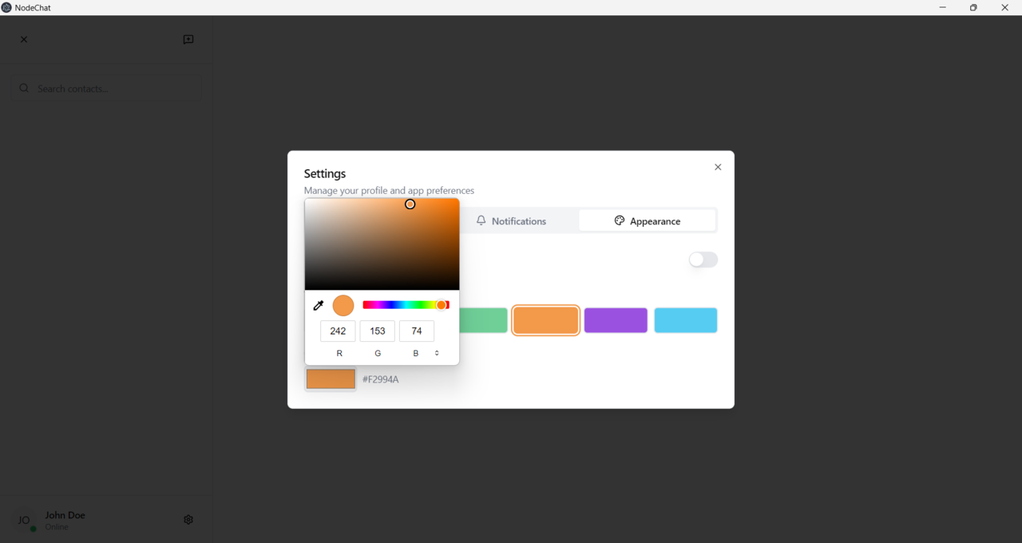This screenshot has height=543, width=1022.
Task: Pick a color with the eyedropper tool
Action: click(x=319, y=305)
